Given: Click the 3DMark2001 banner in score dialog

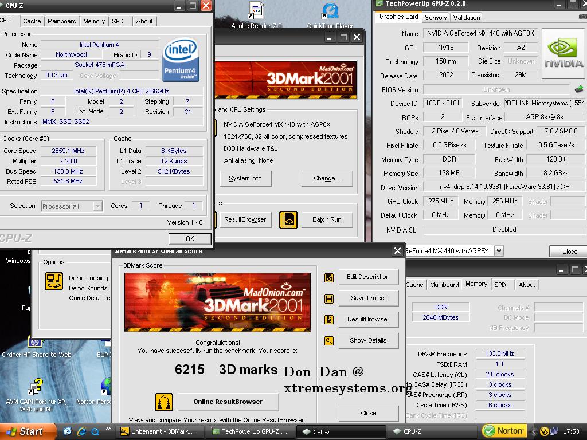Looking at the screenshot, I should pyautogui.click(x=217, y=302).
